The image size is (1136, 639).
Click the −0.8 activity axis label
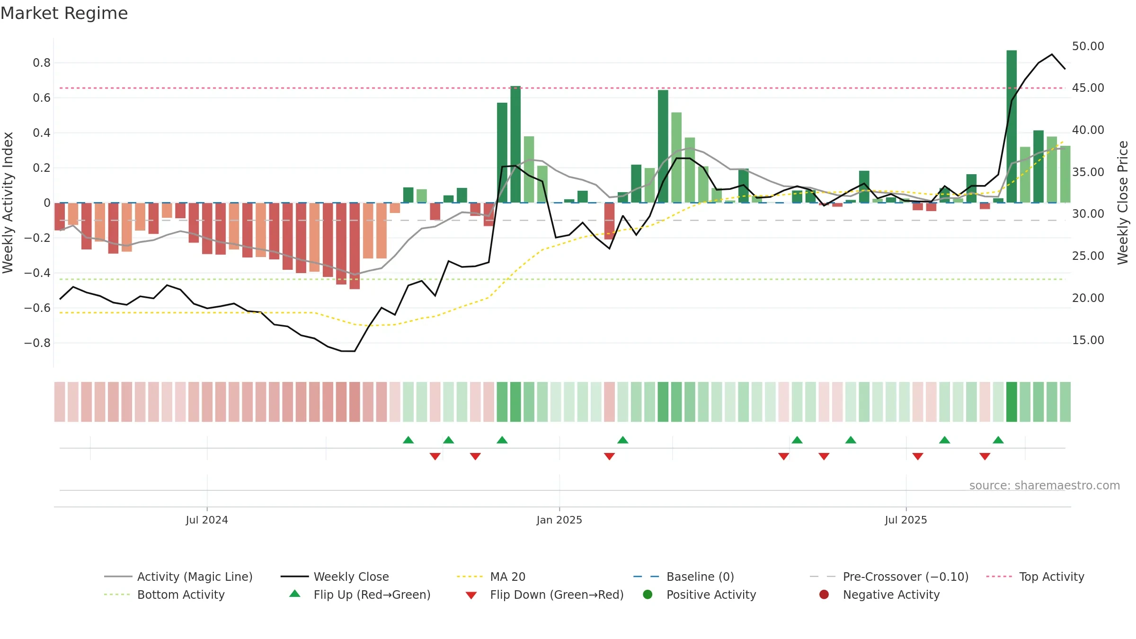(x=37, y=343)
